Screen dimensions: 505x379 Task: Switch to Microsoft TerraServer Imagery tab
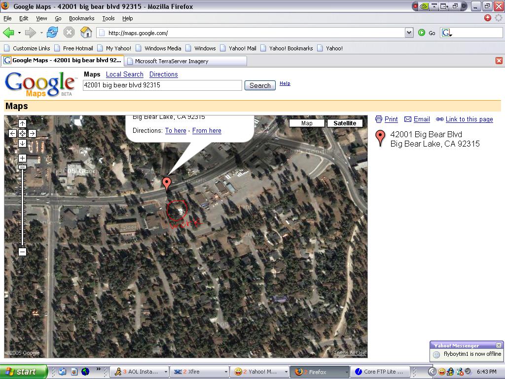coord(185,61)
